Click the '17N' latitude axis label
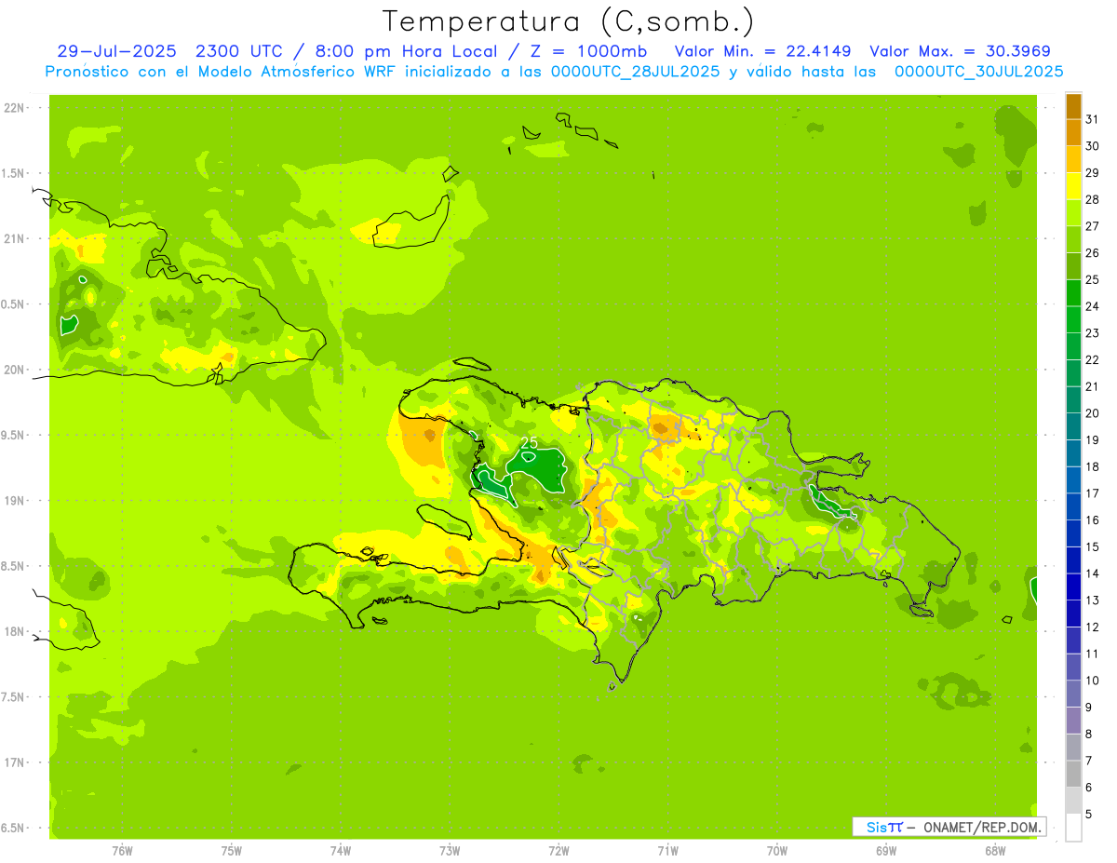The width and height of the screenshot is (1117, 863). 12,762
